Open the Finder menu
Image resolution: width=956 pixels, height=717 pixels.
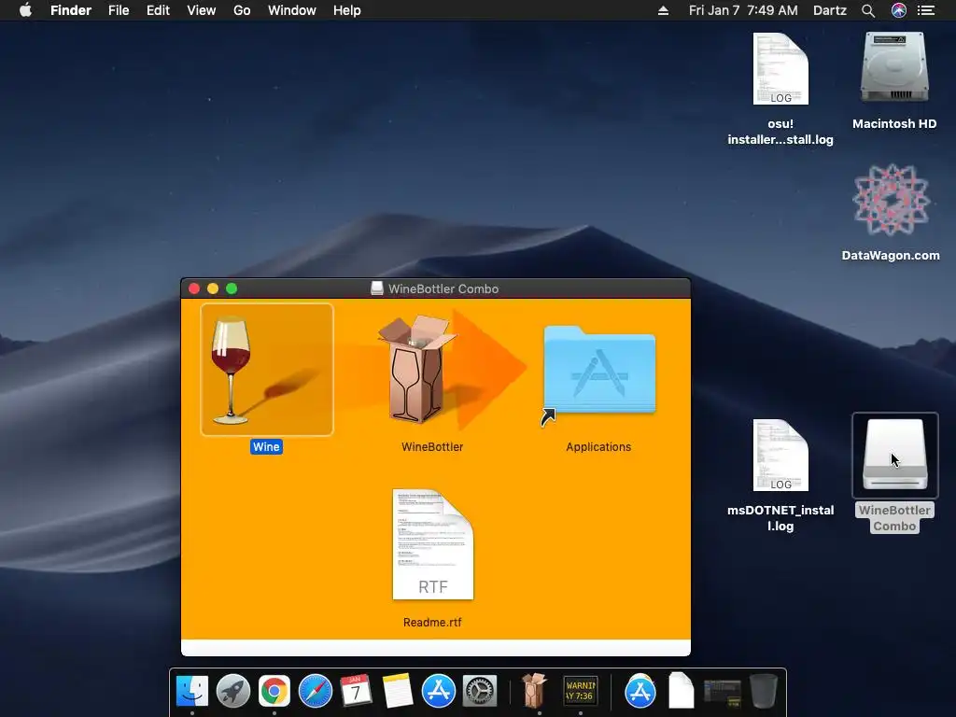click(71, 10)
